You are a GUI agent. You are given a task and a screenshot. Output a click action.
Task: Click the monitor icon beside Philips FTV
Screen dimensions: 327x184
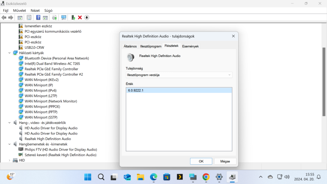(21, 149)
